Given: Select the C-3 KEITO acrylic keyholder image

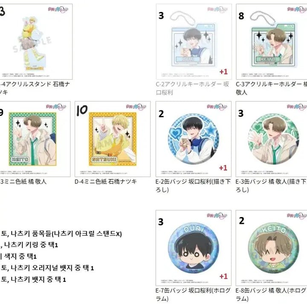Looking at the screenshot, I should pyautogui.click(x=272, y=41).
